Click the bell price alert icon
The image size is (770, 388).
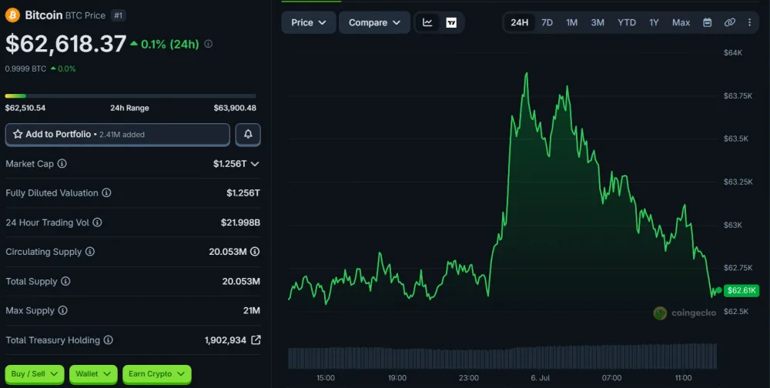(x=248, y=134)
